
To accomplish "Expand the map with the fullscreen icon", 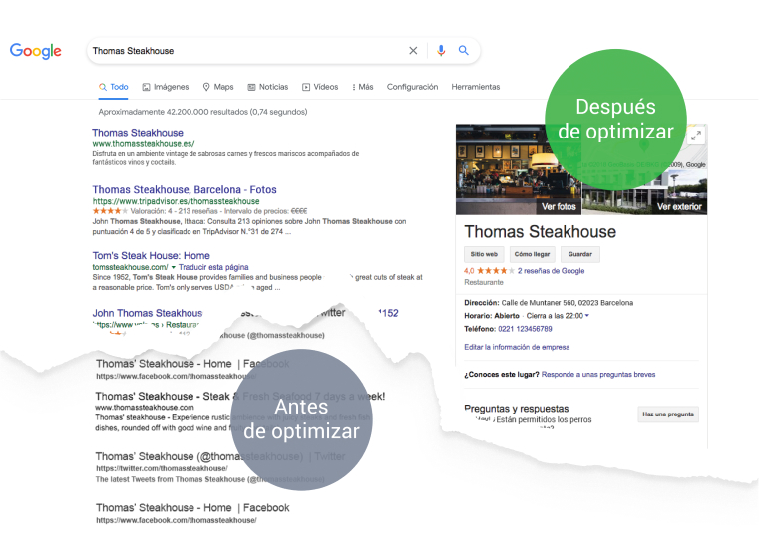I will pos(696,136).
